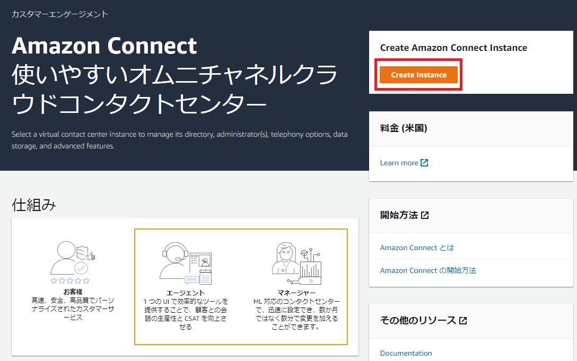Select the エージェント label text
This screenshot has width=577, height=361.
[x=186, y=293]
